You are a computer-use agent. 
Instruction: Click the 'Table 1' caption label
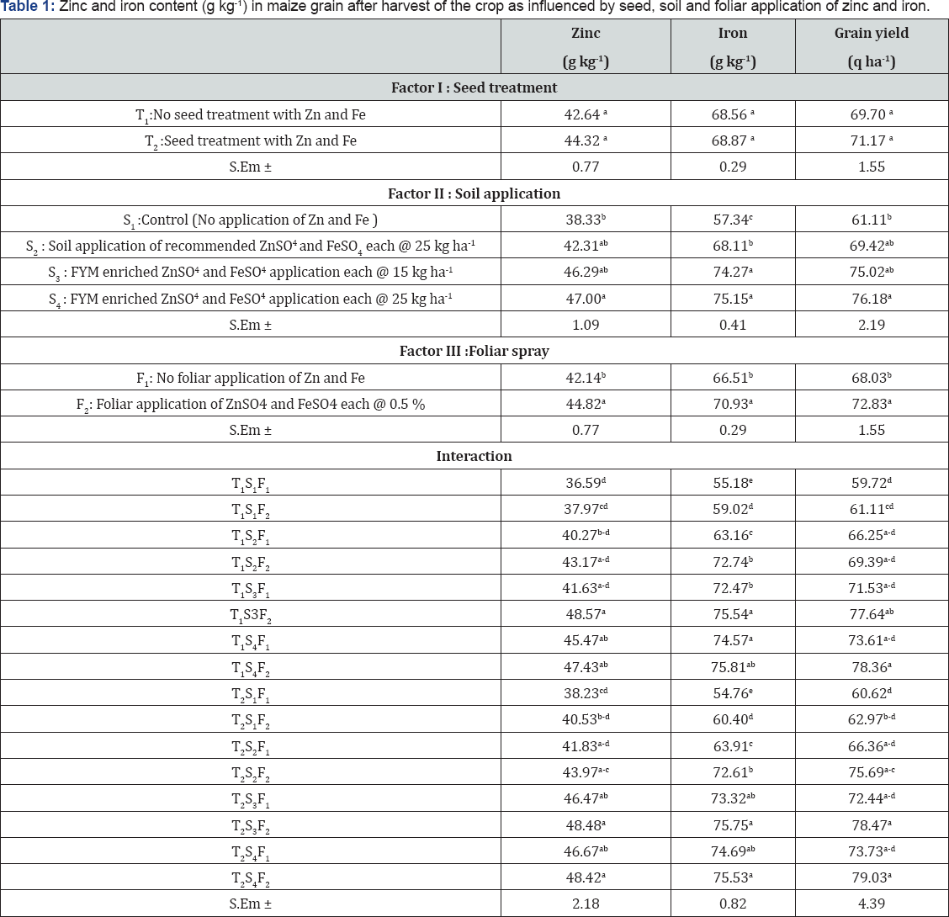click(x=27, y=7)
